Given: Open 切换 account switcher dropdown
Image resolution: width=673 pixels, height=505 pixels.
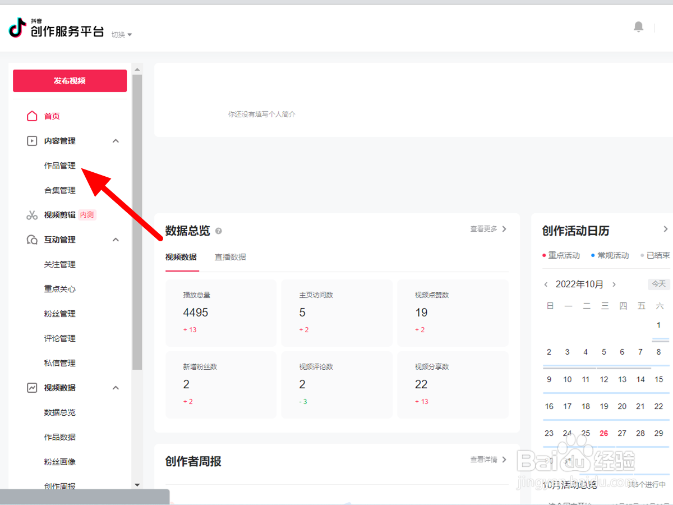Looking at the screenshot, I should tap(122, 35).
